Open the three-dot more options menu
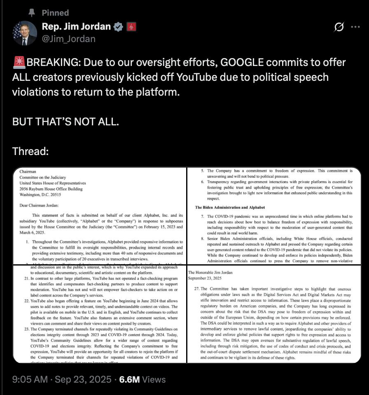Viewport: 369px width, 395px height. coord(355,28)
